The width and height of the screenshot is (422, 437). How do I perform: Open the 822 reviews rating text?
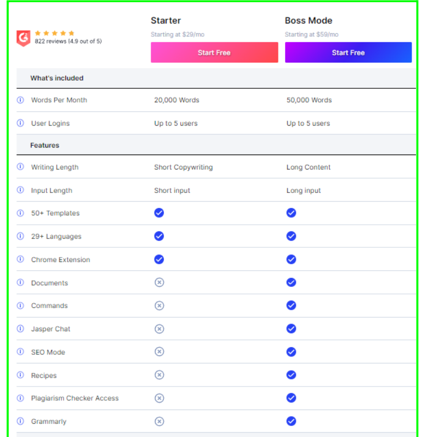tap(69, 41)
